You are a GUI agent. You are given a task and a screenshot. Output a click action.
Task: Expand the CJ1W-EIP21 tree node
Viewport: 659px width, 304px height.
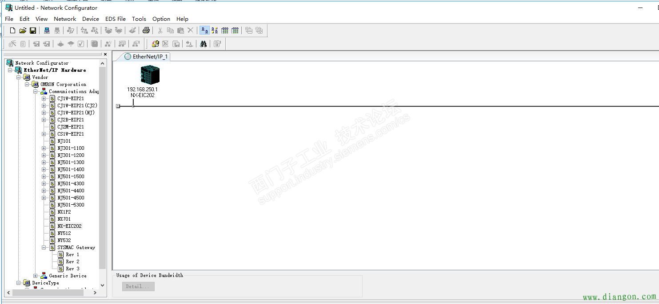coord(44,98)
